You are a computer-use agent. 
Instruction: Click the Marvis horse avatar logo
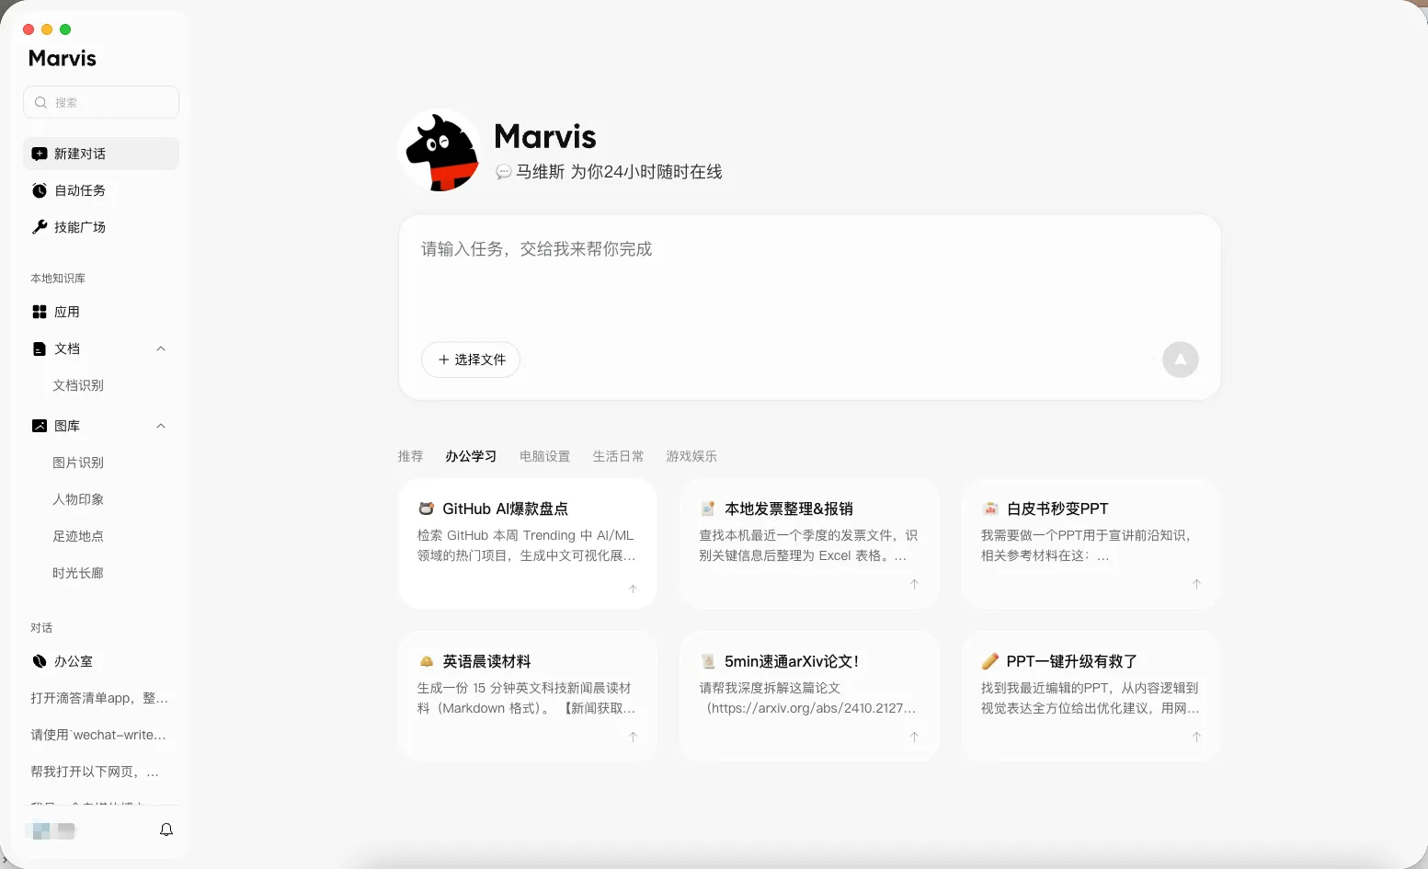[440, 151]
